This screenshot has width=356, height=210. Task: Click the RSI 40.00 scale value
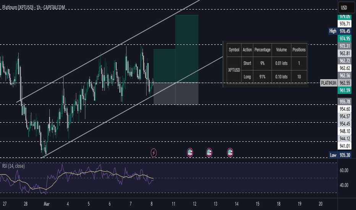click(344, 185)
